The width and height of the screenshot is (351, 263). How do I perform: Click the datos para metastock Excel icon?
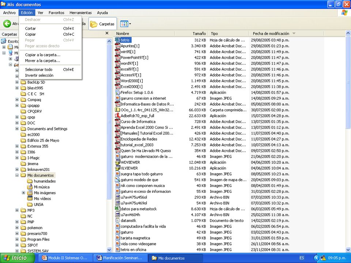point(117,209)
